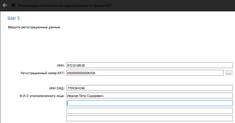Click the wrench and screwdriver icon
This screenshot has width=235, height=123.
tap(13, 5)
